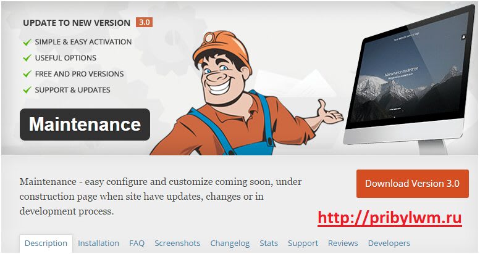Image resolution: width=480 pixels, height=254 pixels.
Task: Go to the Support tab
Action: click(303, 244)
